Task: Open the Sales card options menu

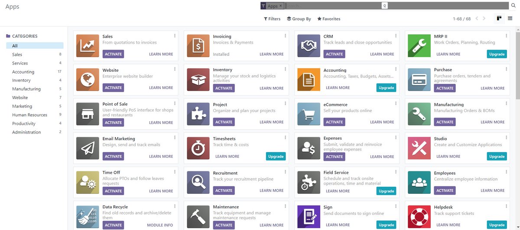Action: tap(175, 36)
